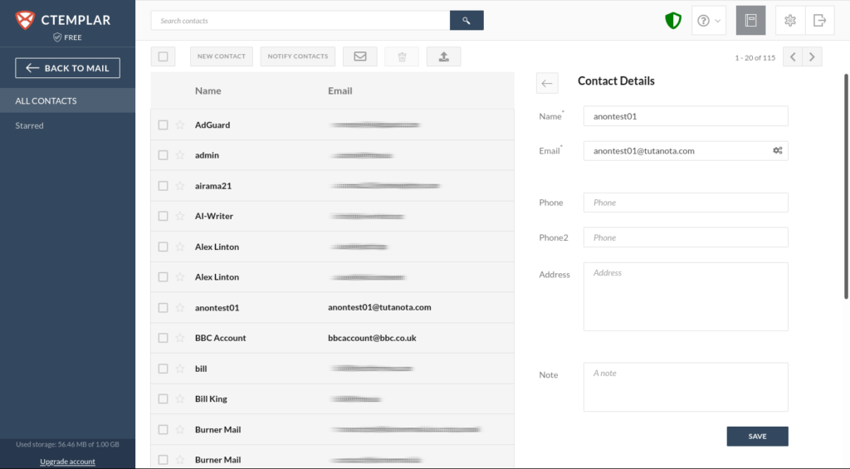The width and height of the screenshot is (850, 469).
Task: Check the BBC Account contact checkbox
Action: pos(164,338)
